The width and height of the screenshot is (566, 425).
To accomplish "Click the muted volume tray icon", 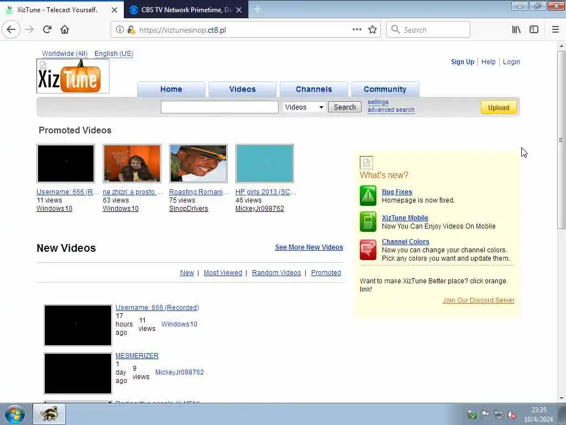I will coord(512,415).
